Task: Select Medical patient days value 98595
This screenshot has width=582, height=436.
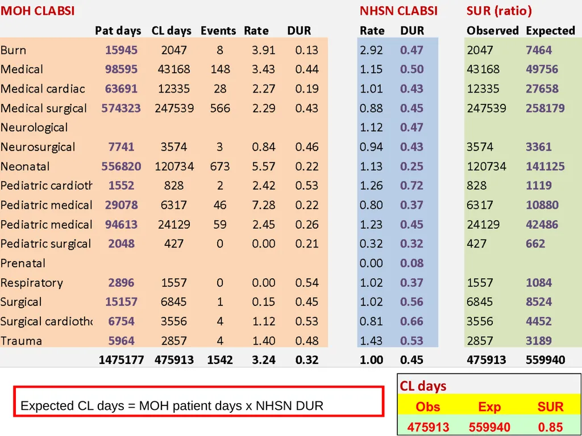Action: tap(122, 69)
